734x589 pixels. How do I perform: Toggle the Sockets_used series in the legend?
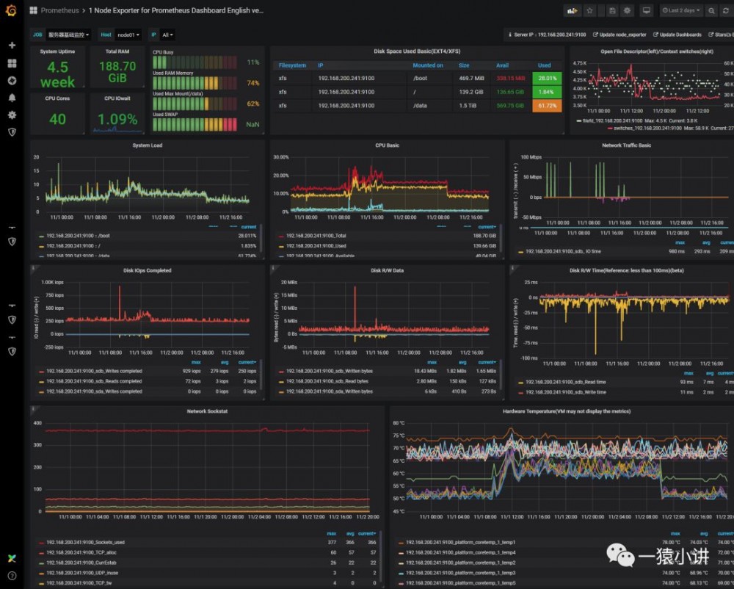coord(86,542)
